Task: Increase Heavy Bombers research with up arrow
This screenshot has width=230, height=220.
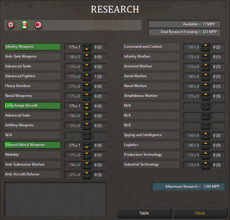Action: 87,84
